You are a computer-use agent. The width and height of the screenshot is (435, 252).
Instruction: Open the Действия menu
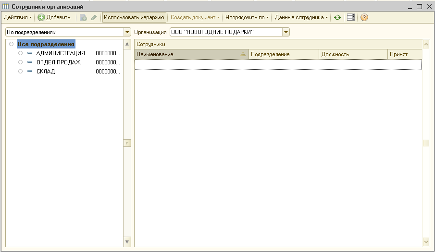[17, 17]
